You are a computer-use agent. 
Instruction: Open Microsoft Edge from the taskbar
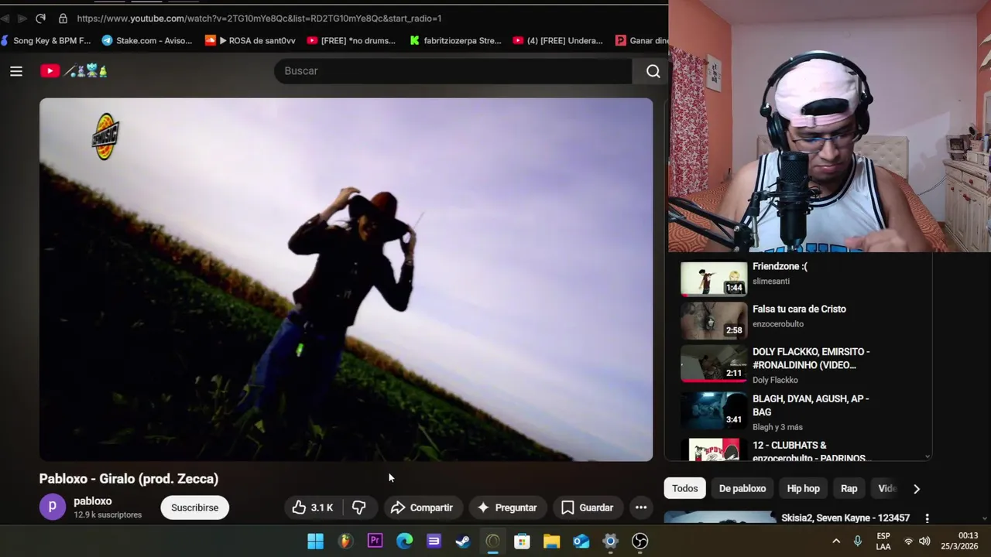click(405, 541)
